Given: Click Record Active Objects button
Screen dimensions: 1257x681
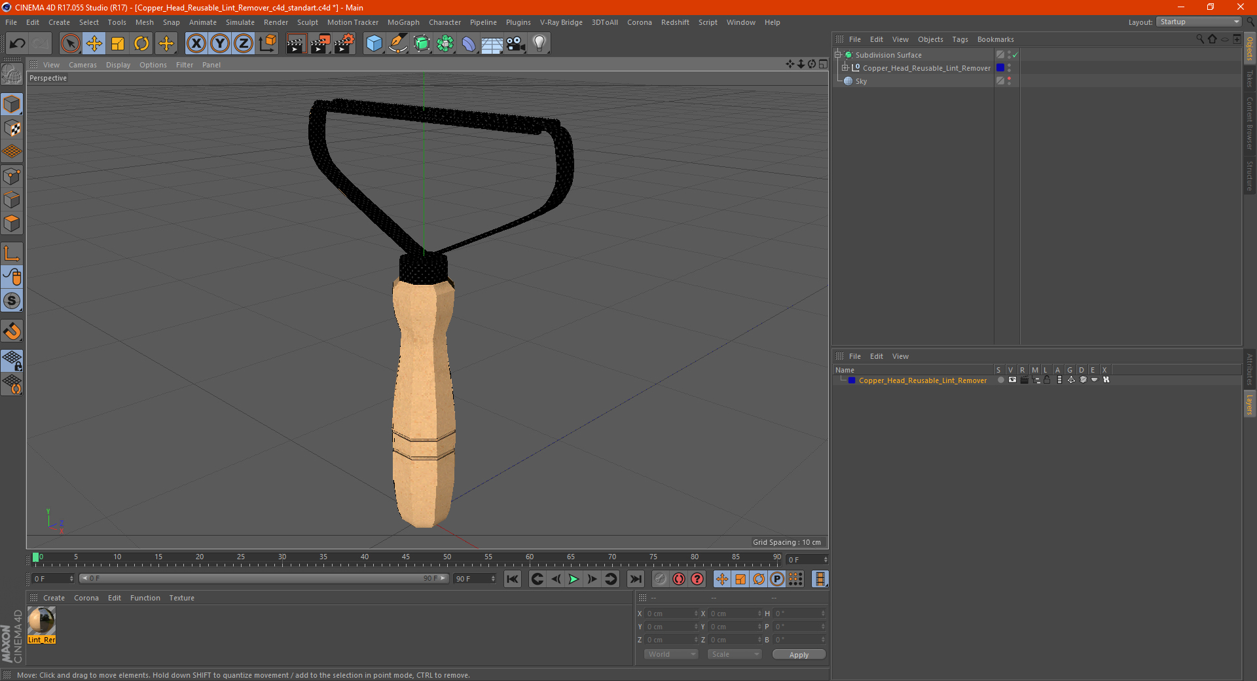Looking at the screenshot, I should point(660,579).
